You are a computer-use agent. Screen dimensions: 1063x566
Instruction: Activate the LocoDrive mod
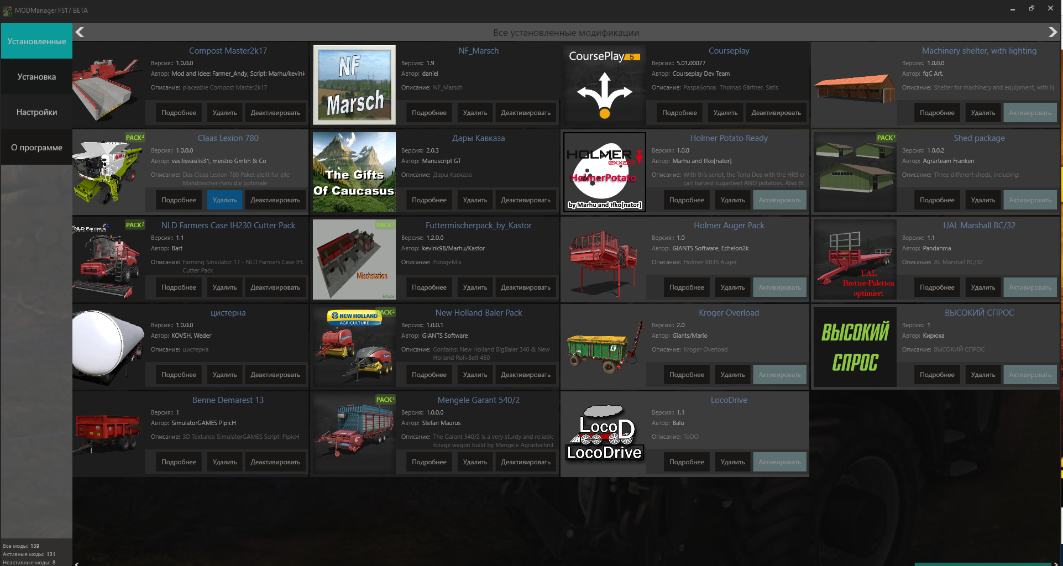[x=779, y=462]
